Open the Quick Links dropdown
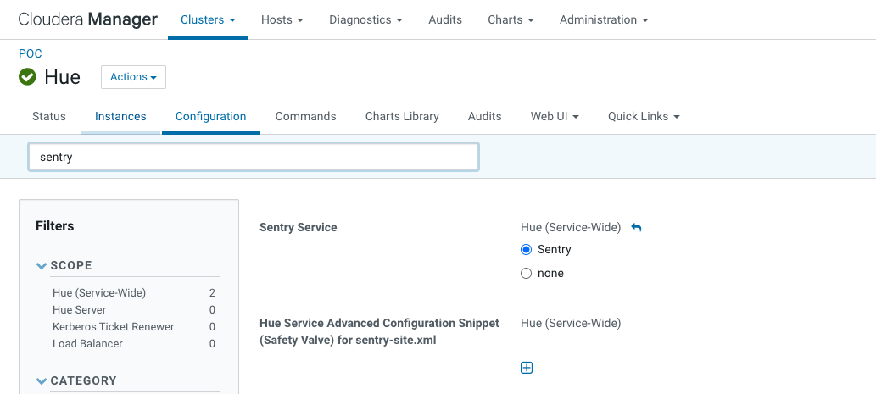876x394 pixels. point(644,116)
